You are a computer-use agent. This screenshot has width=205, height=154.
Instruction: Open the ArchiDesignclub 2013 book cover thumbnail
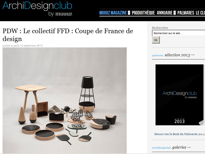(x=180, y=95)
